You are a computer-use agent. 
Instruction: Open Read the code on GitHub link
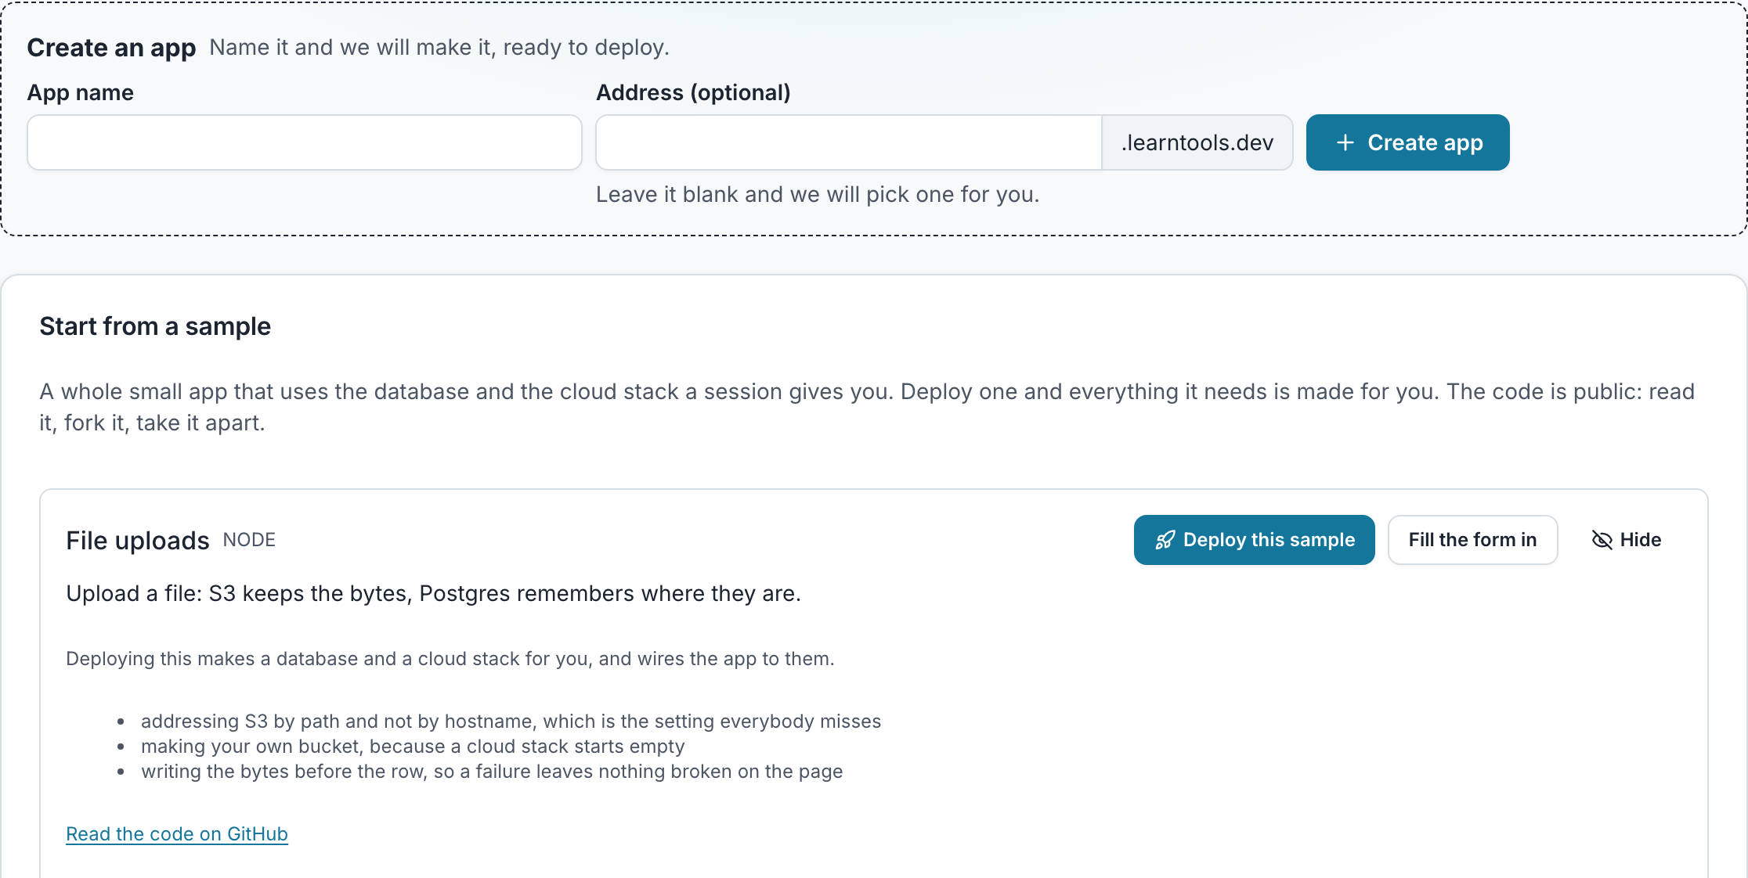tap(177, 834)
